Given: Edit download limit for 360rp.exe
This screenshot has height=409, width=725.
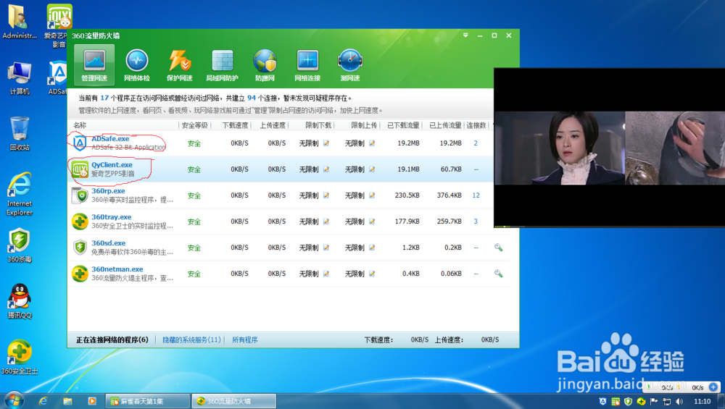Looking at the screenshot, I should pos(326,195).
